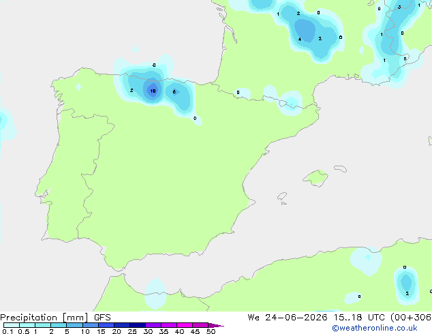This screenshot has width=432, height=334.
Task: Click the weatheronline.co.uk copyright link
Action: (x=375, y=328)
